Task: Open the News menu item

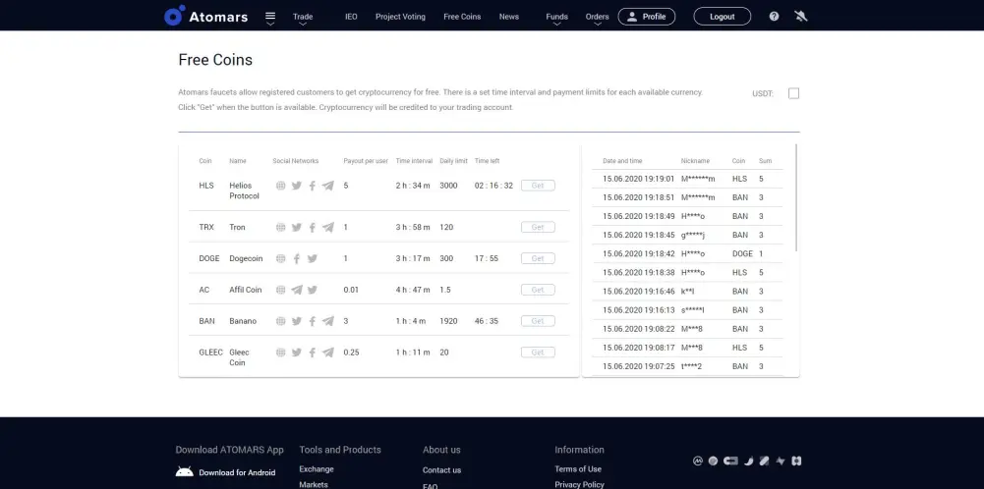Action: (509, 17)
